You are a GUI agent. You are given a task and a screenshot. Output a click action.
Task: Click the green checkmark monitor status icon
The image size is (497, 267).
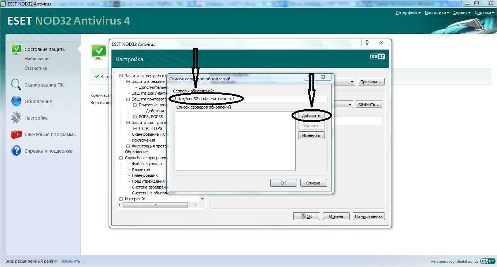[99, 52]
